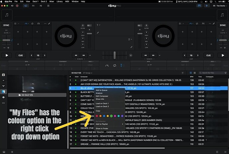Toggle the looper view button in toolbar

coord(26,6)
